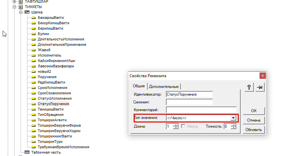Click the Шапка header section icon
This screenshot has width=294, height=156.
pyautogui.click(x=27, y=12)
